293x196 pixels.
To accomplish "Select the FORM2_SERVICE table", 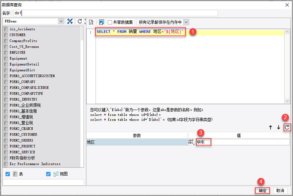I will 22,152.
